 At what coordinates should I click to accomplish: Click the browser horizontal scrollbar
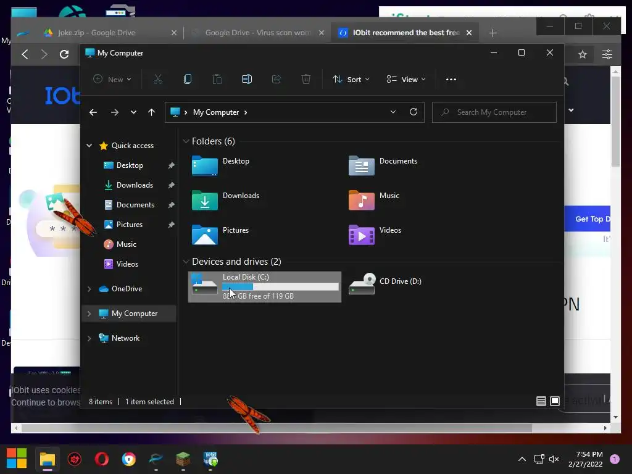pyautogui.click(x=276, y=428)
